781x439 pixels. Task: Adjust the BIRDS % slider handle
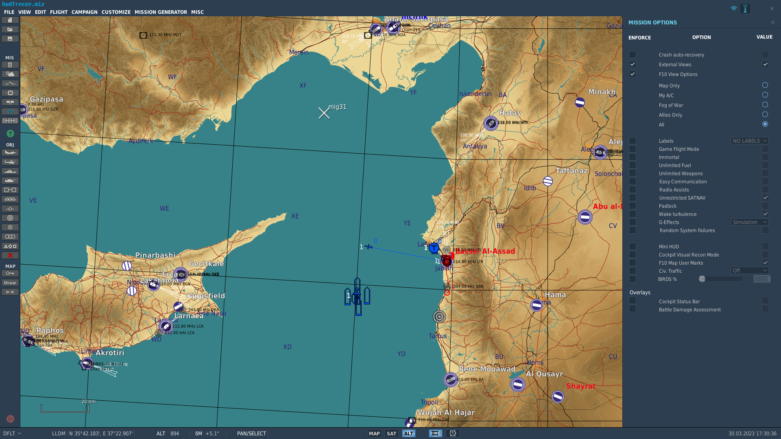702,279
